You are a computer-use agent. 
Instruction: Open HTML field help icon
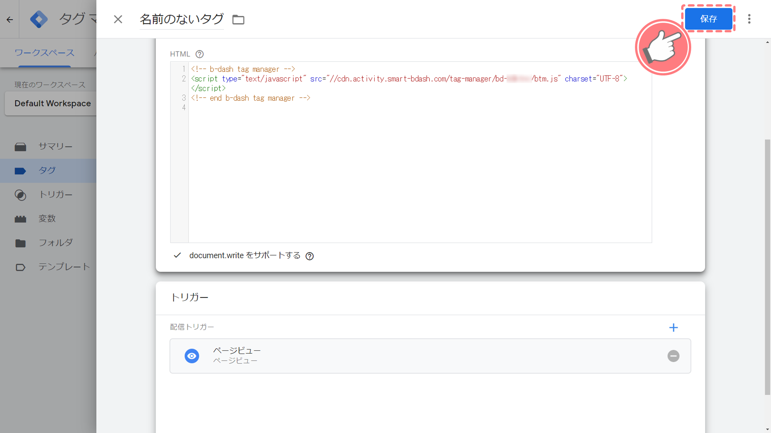pos(199,54)
